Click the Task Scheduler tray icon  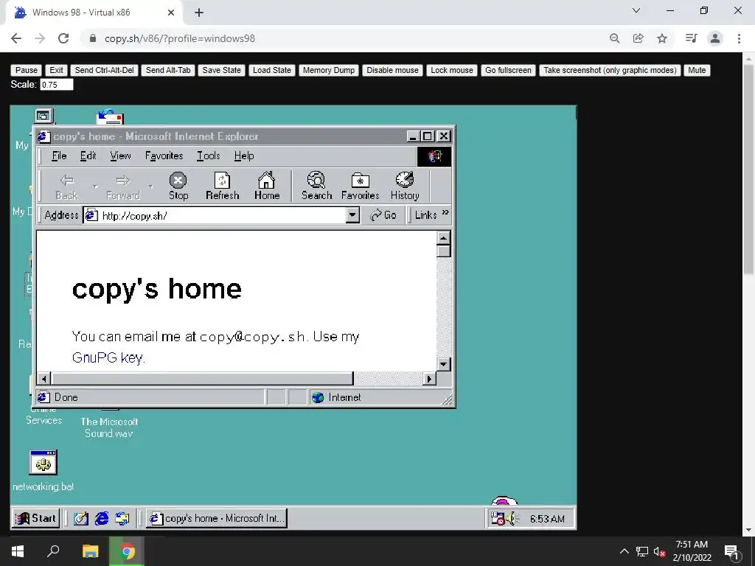498,518
